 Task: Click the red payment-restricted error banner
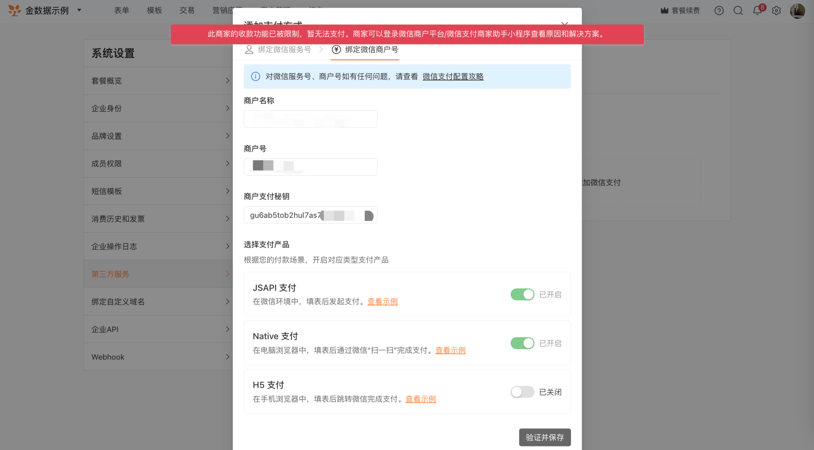[x=407, y=34]
